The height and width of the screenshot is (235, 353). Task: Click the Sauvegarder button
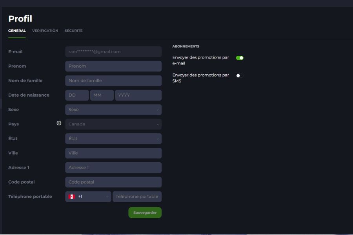click(145, 213)
